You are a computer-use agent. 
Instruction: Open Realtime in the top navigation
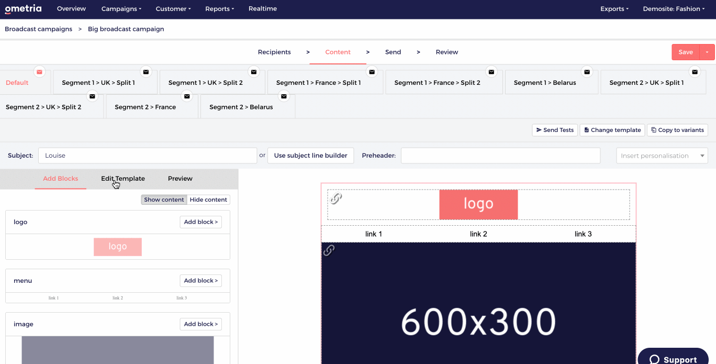[263, 9]
